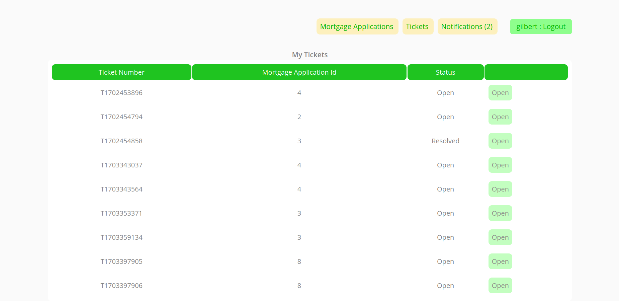This screenshot has width=619, height=301.
Task: Select ticket number T1702454858 text
Action: (x=121, y=141)
